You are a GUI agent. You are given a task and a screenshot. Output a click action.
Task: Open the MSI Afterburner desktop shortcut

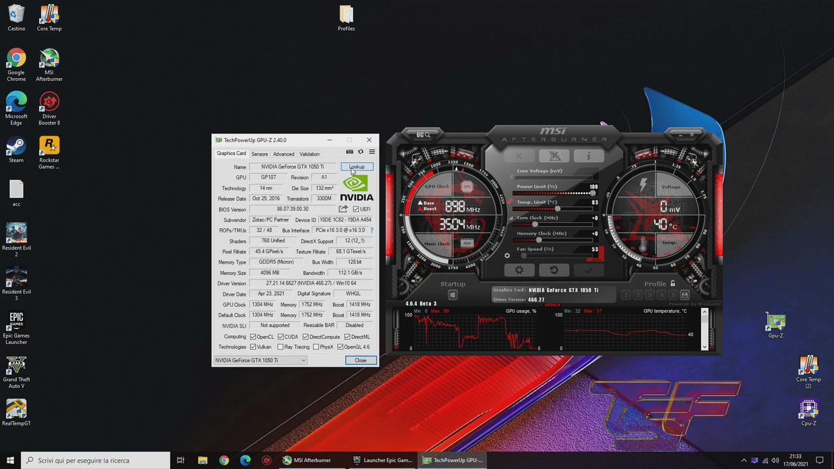[x=50, y=65]
